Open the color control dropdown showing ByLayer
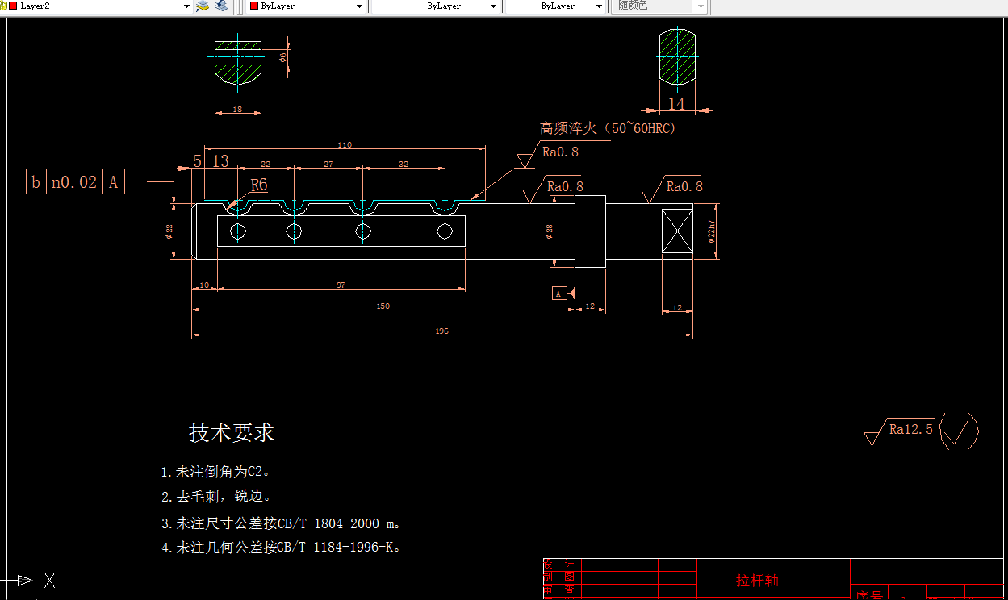This screenshot has width=1008, height=600. [360, 6]
